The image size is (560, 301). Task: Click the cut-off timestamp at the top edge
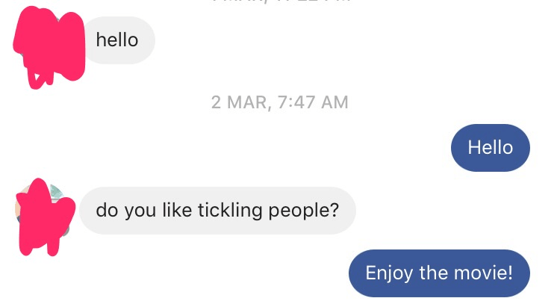(279, 2)
